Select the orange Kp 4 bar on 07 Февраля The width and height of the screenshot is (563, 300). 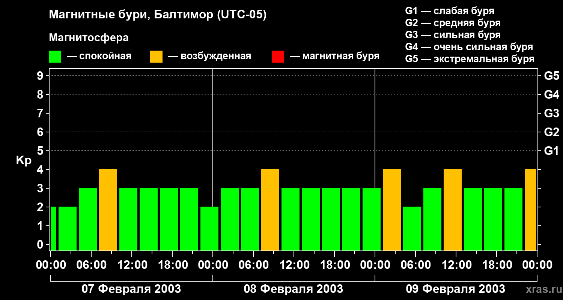(x=108, y=210)
